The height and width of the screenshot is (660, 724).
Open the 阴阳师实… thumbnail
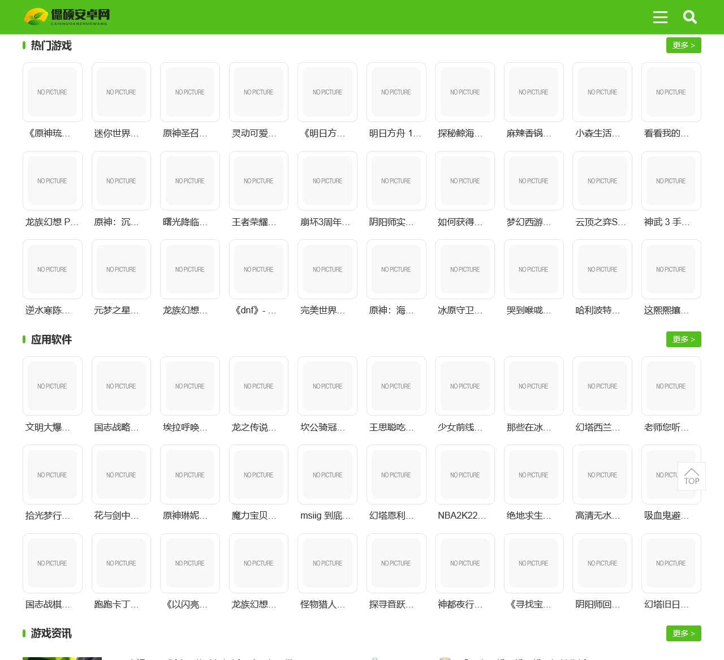(x=396, y=181)
